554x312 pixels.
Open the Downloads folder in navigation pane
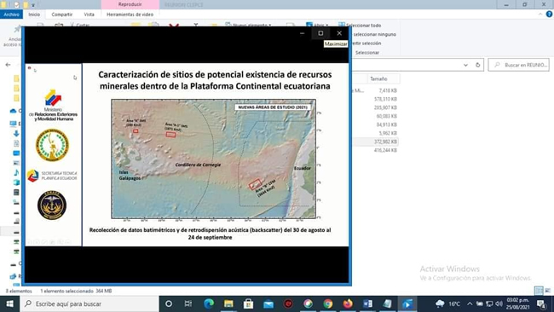coord(16,134)
